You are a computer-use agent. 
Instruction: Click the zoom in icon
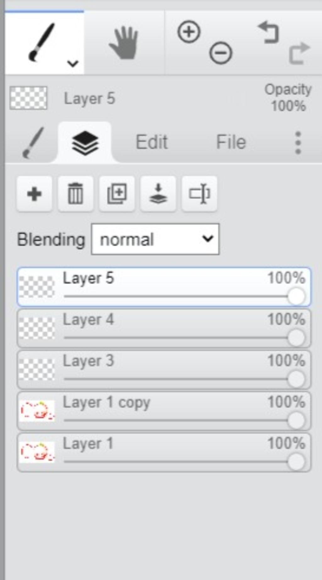(x=189, y=32)
